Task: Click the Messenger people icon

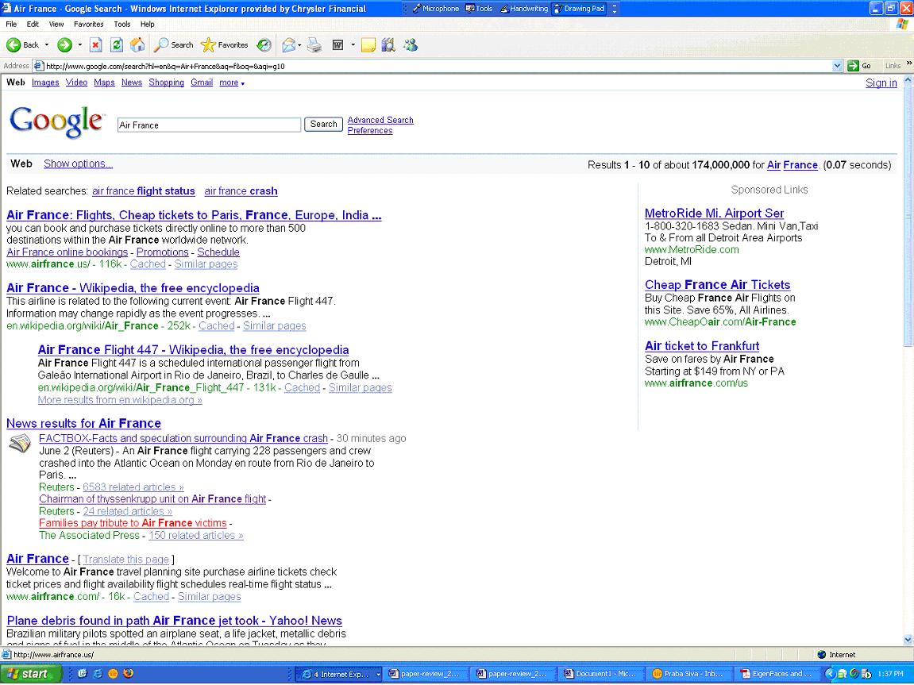Action: [x=410, y=45]
